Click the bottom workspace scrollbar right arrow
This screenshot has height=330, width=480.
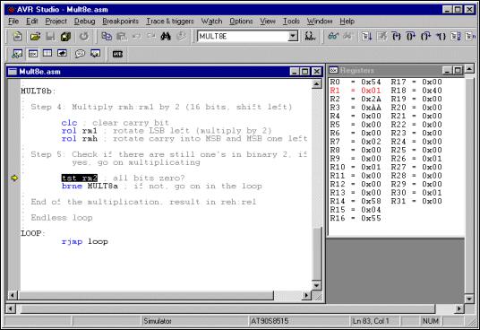[459, 308]
